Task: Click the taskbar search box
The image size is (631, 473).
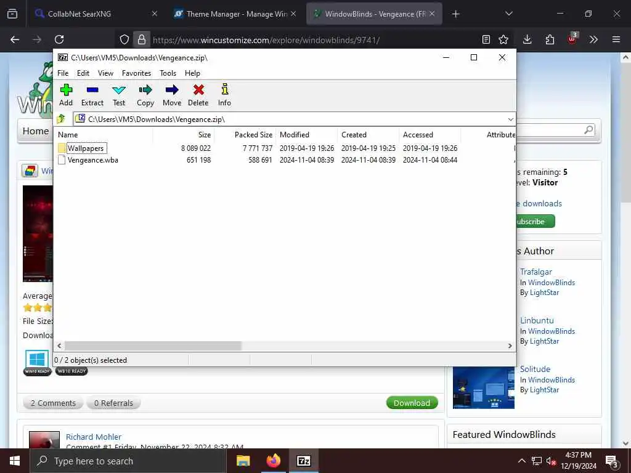Action: tap(128, 461)
